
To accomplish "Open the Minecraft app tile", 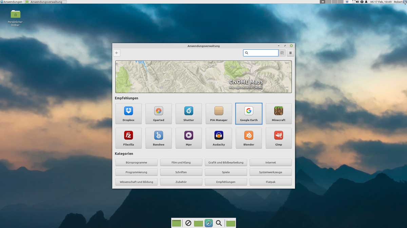I will click(x=278, y=114).
